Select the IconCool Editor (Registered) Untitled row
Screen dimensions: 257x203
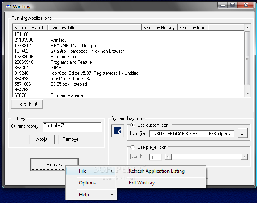(x=128, y=73)
